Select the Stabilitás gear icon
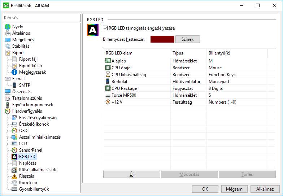The image size is (283, 196). 8,46
